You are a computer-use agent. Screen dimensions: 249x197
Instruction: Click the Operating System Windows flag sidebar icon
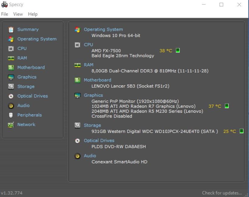pos(11,39)
